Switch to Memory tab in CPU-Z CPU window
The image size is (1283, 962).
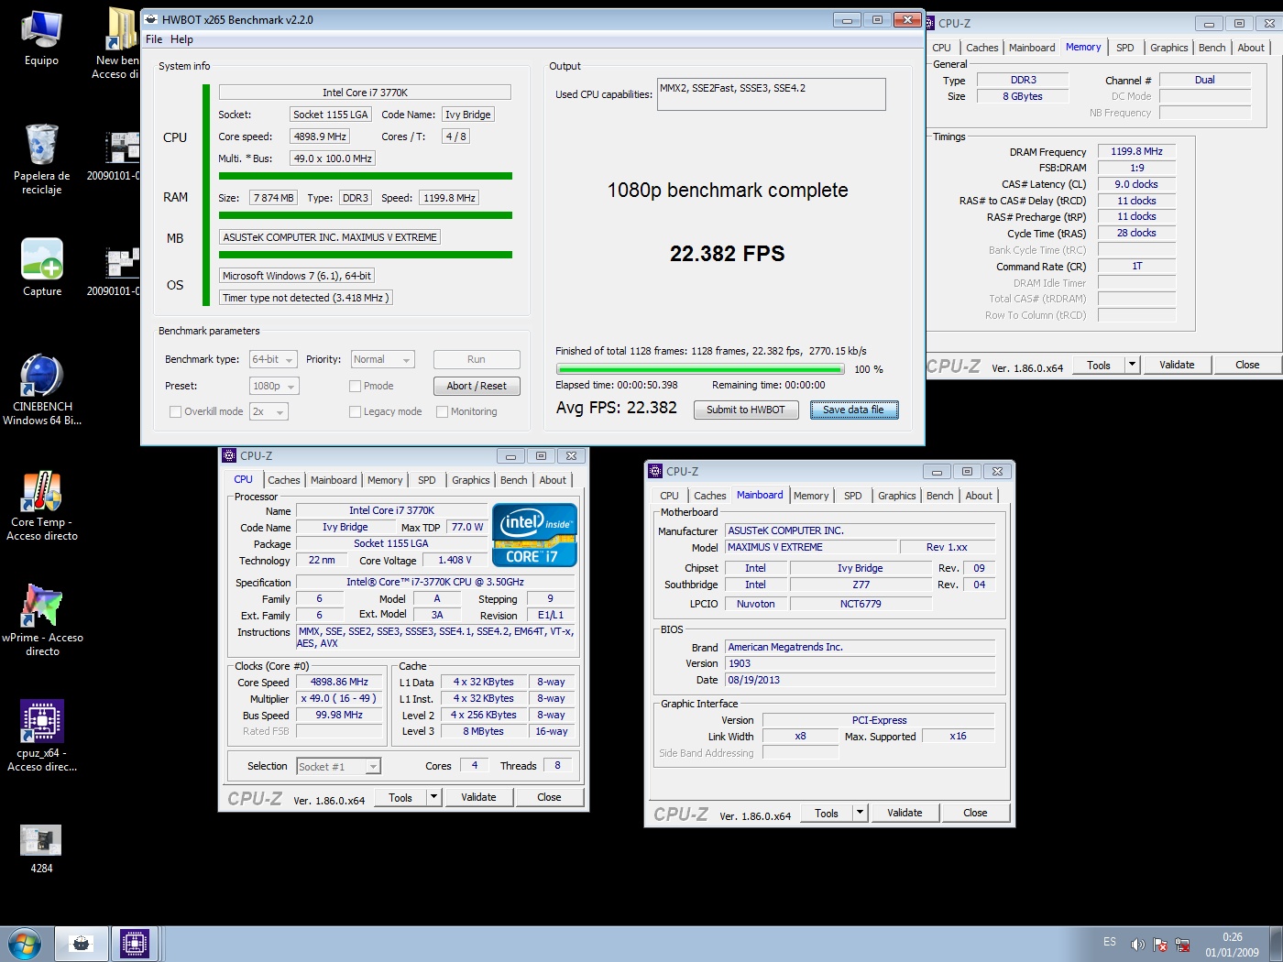coord(385,480)
